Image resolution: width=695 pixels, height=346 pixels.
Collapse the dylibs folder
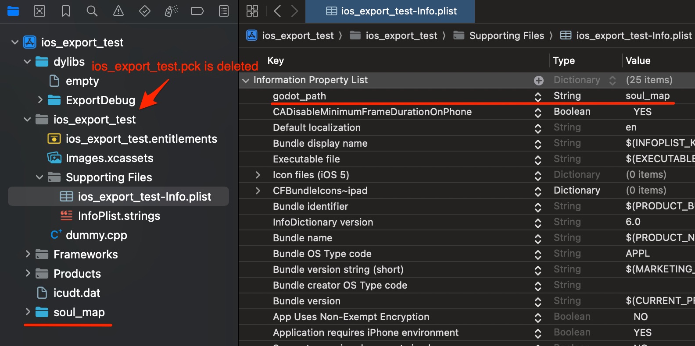coord(27,62)
